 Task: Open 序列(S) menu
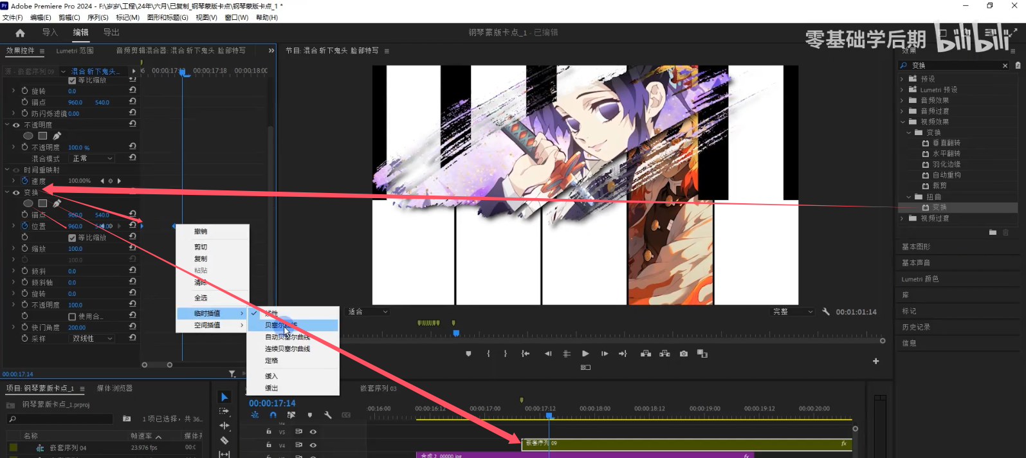point(98,17)
